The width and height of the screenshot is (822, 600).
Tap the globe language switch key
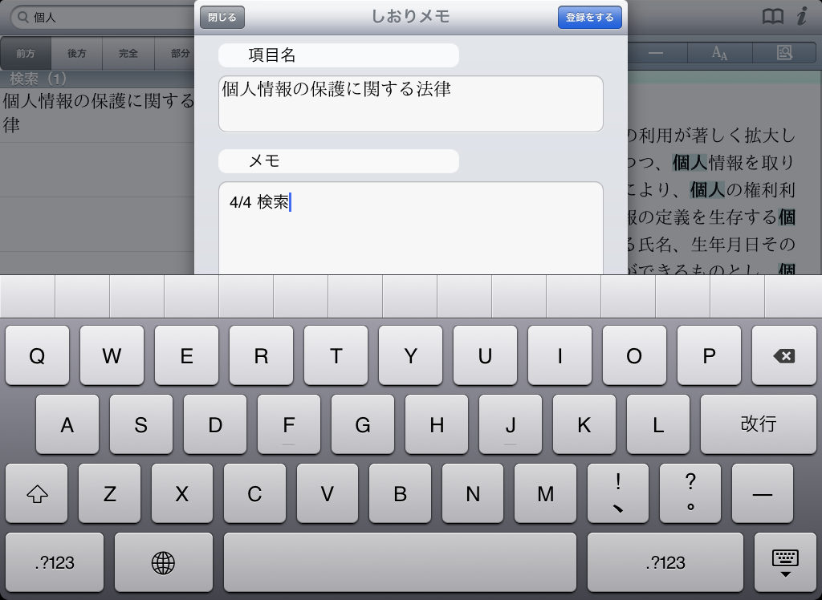click(163, 562)
